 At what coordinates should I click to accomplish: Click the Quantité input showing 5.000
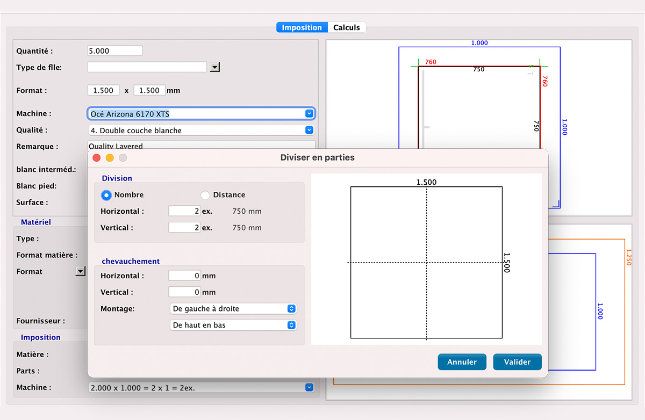click(x=114, y=50)
